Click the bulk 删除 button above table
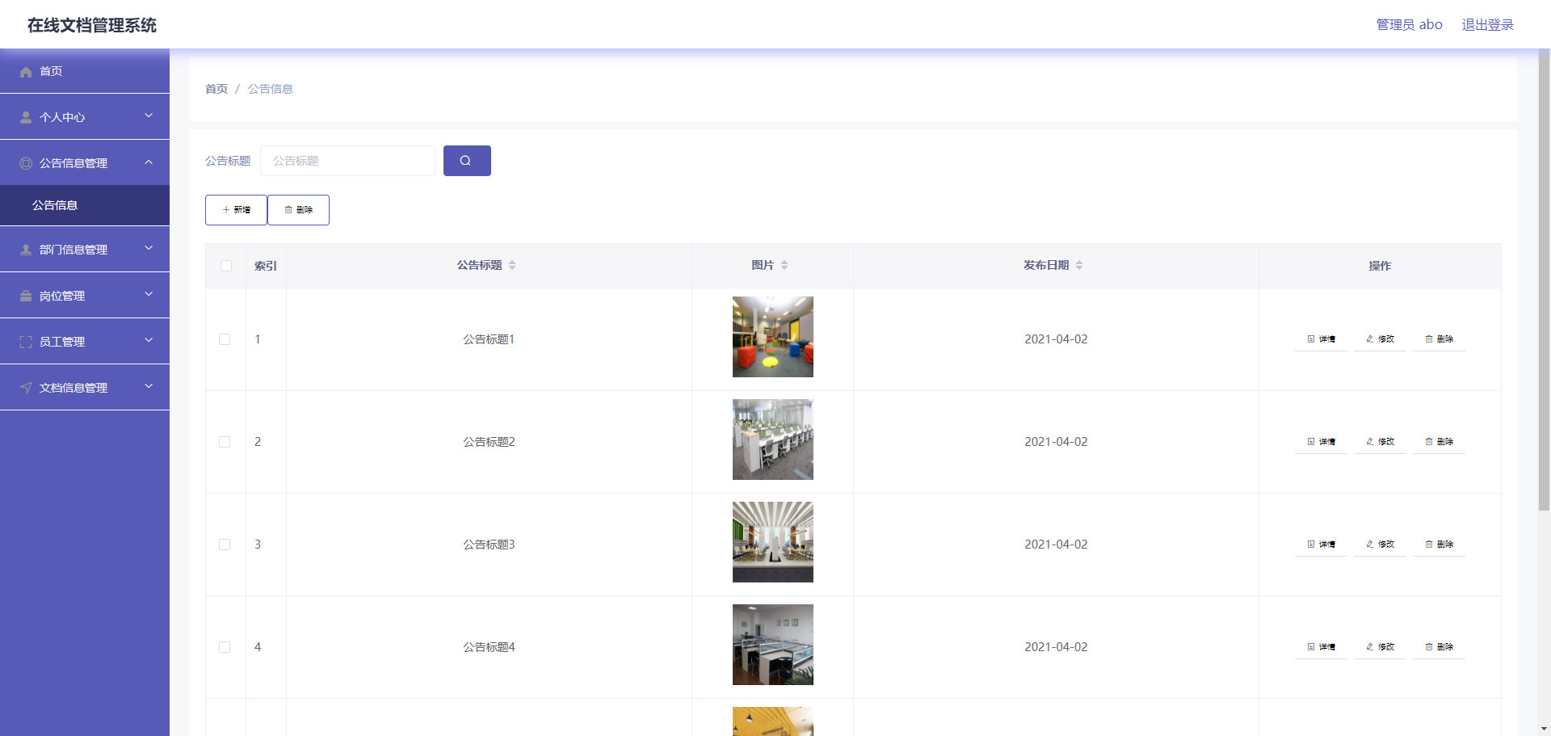 coord(298,210)
